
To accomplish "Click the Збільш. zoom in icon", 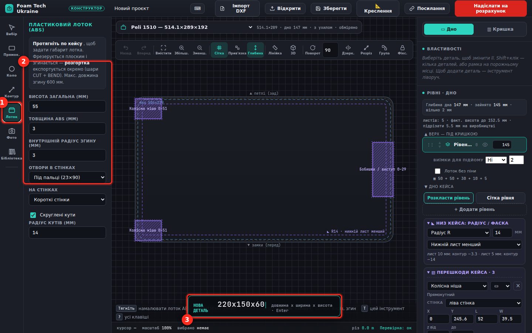I will [x=181, y=50].
